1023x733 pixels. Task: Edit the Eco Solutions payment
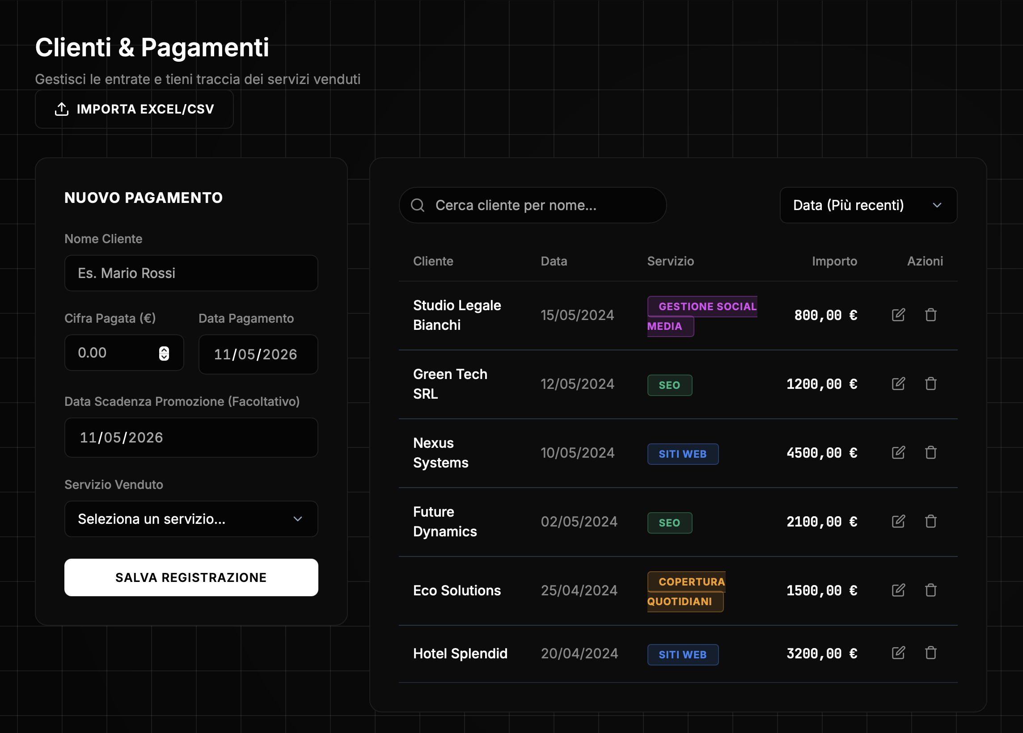[x=898, y=590]
